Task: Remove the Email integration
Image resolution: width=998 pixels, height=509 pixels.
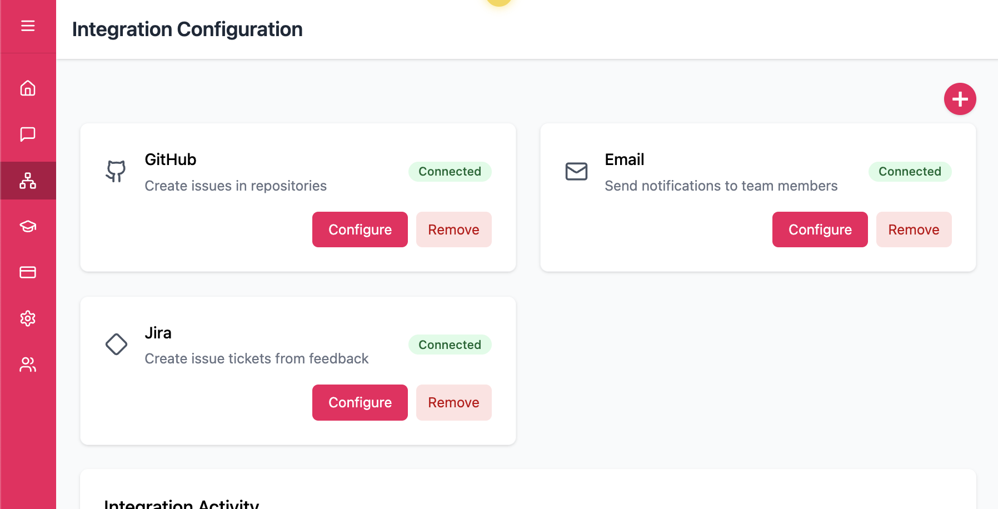Action: point(914,229)
